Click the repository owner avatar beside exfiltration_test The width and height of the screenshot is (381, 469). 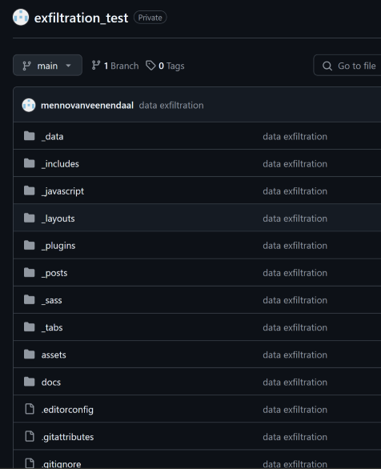pos(21,18)
